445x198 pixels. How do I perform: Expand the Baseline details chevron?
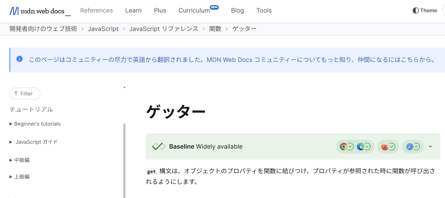coord(431,147)
